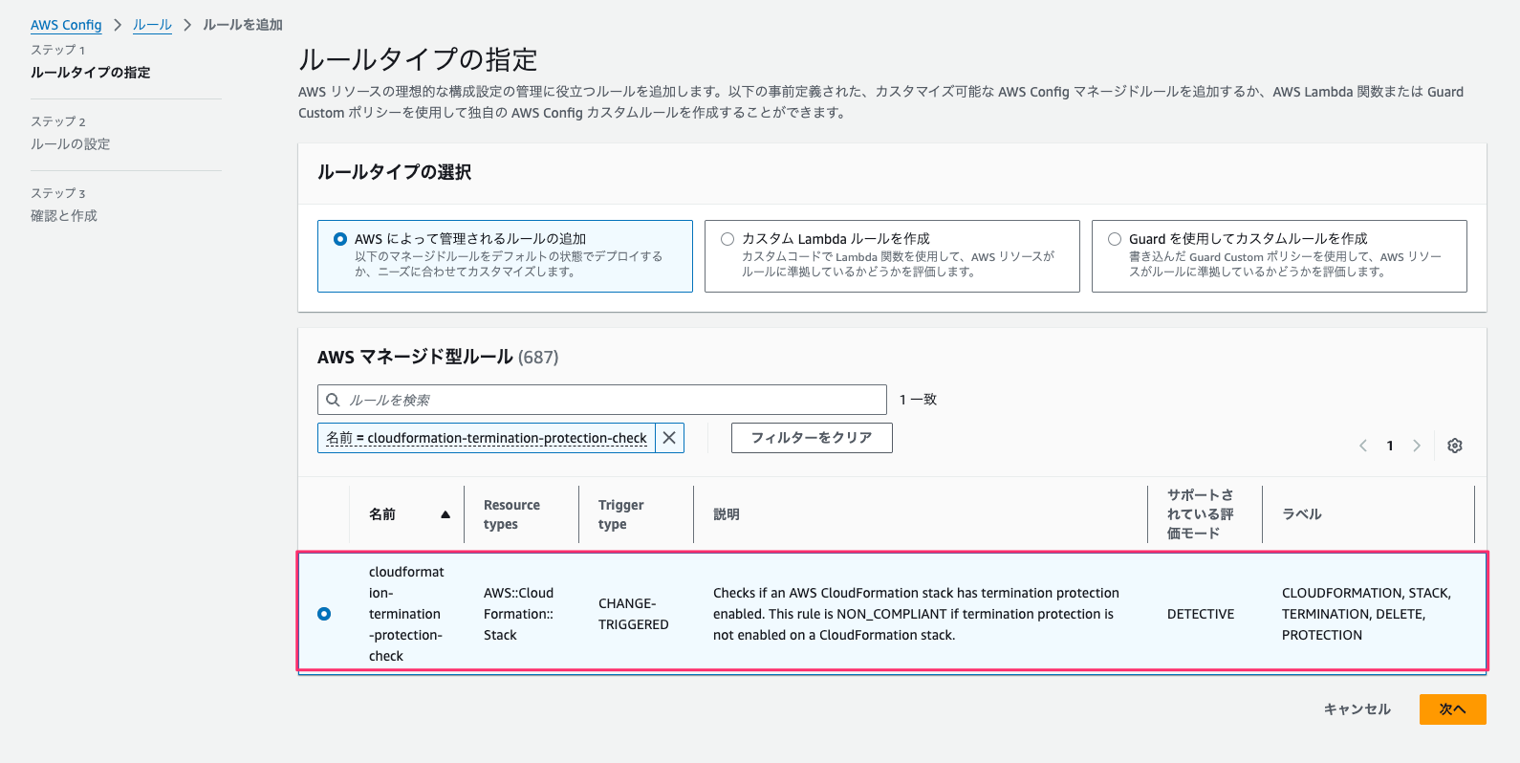Click the search magnifier icon in rule search
1520x763 pixels.
[333, 400]
